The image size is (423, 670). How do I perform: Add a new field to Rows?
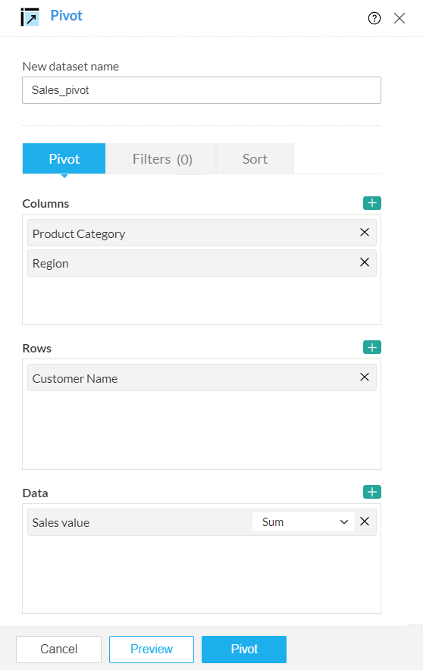coord(371,347)
